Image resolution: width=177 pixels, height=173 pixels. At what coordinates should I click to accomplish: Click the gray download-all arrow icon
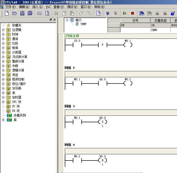[115, 13]
